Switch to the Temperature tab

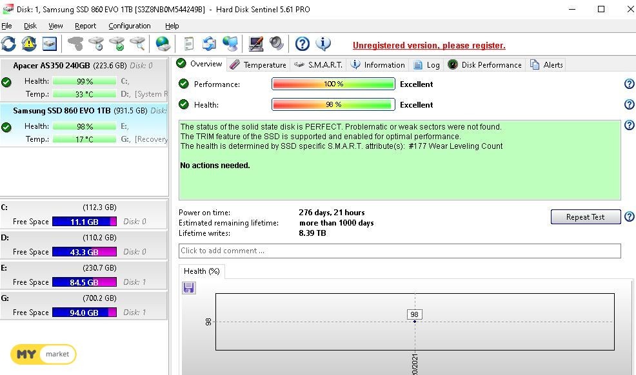coord(259,65)
